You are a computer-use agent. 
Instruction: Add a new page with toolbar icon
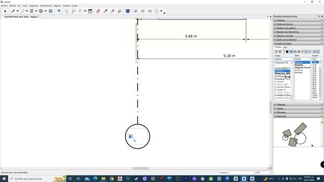pyautogui.click(x=136, y=11)
